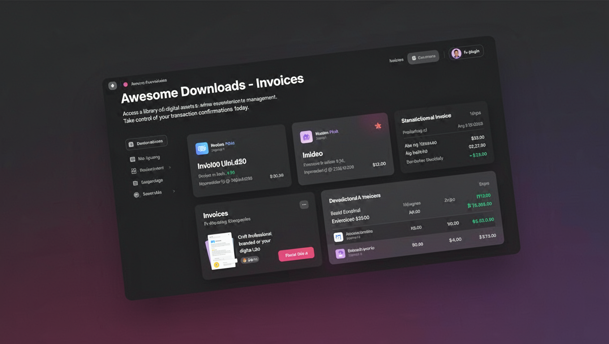Open the ellipsis menu on Invoices card

(304, 204)
